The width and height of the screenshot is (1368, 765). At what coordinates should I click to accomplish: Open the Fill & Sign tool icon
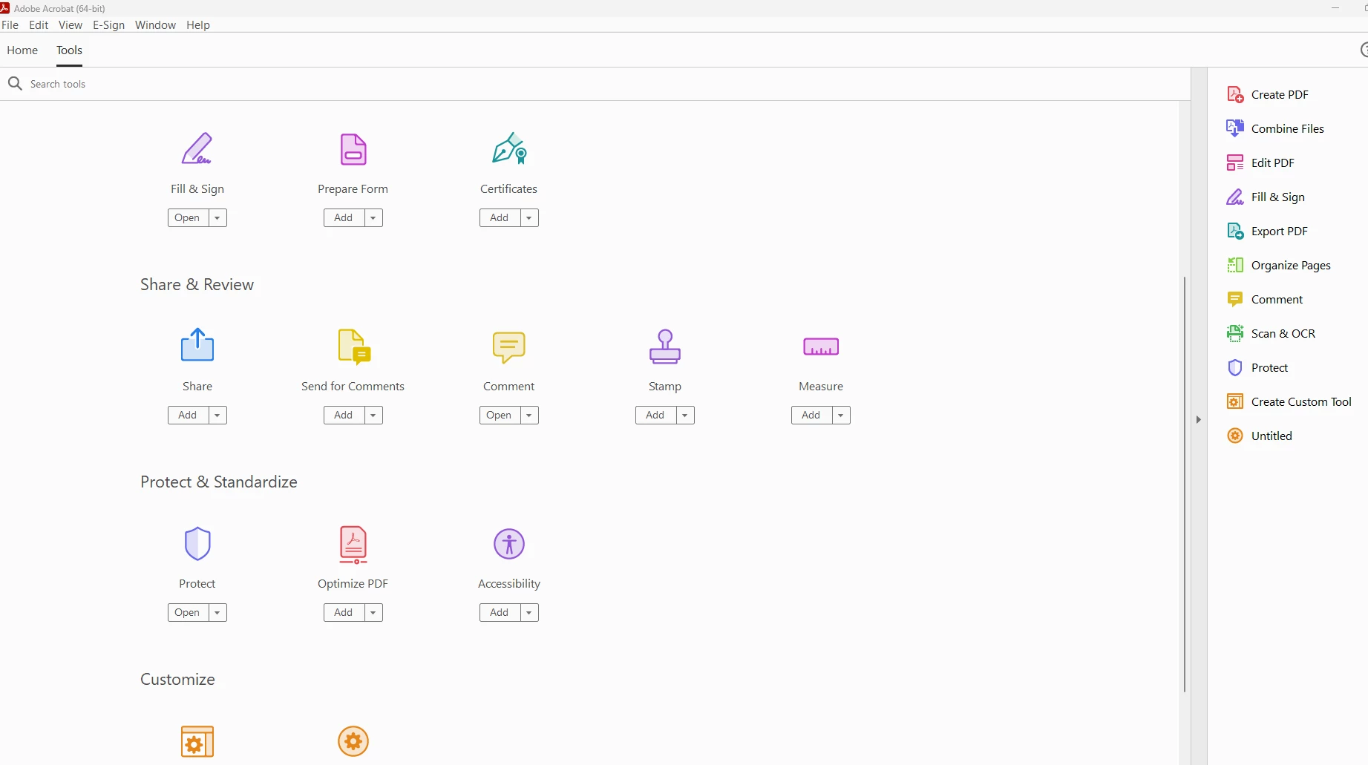click(197, 149)
